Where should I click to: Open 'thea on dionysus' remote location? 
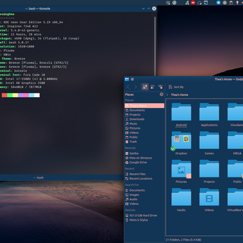tap(145, 158)
